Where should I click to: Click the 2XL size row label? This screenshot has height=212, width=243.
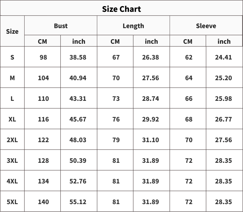(x=12, y=140)
